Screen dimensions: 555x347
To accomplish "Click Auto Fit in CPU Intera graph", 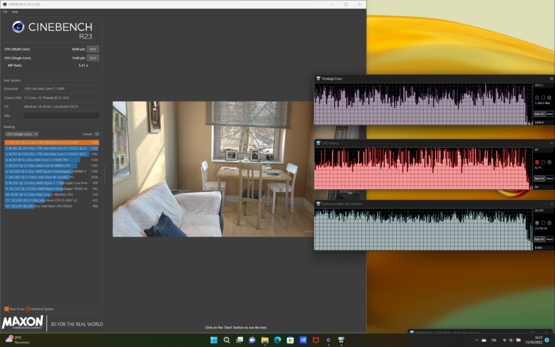I will click(539, 178).
